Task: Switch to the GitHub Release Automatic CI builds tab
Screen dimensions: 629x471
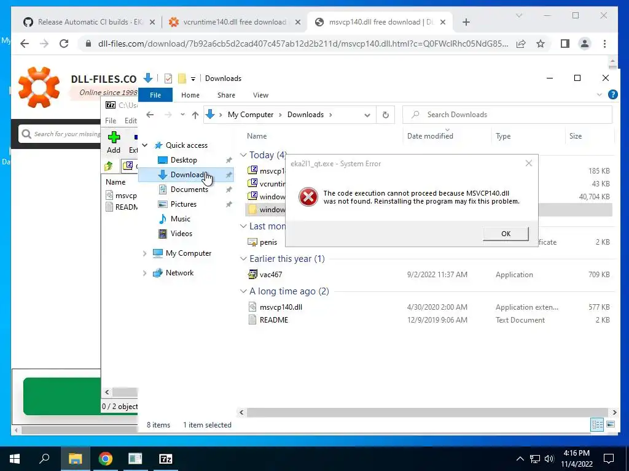Action: 88,22
